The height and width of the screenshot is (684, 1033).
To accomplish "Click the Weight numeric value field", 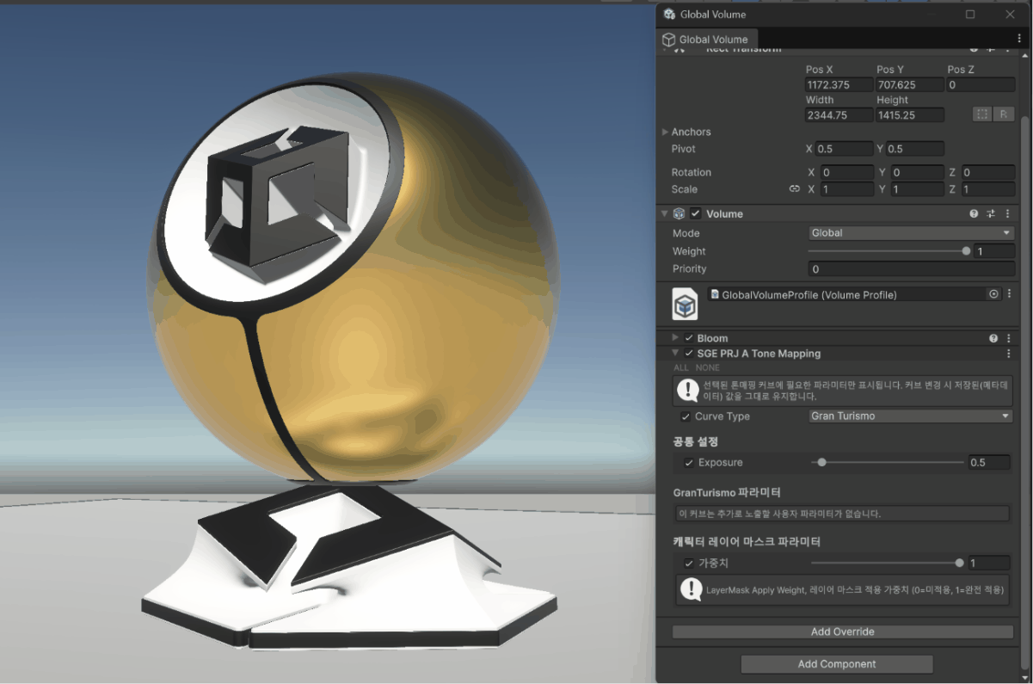I will 994,251.
